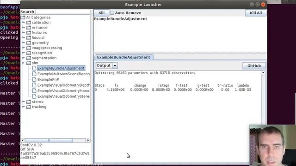Click the imageprocessing folder icon
Image resolution: width=296 pixels, height=166 pixels.
tap(29, 48)
